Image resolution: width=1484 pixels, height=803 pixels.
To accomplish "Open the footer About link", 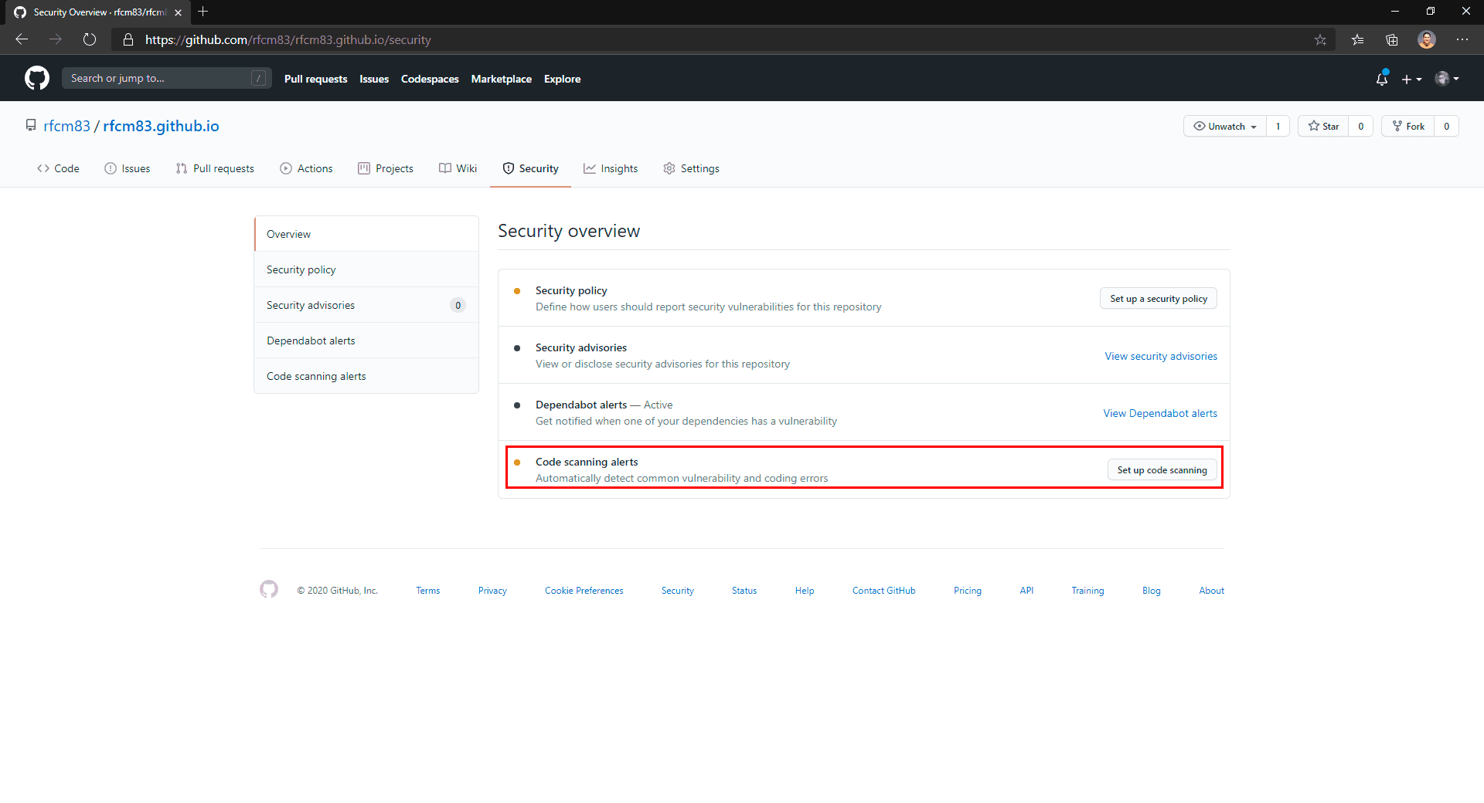I will pos(1211,591).
